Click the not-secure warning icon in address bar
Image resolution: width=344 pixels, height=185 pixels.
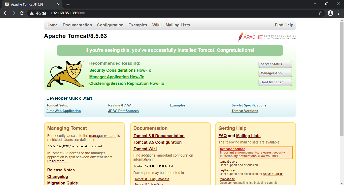(x=32, y=13)
